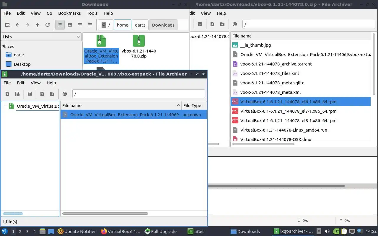This screenshot has height=236, width=378.
Task: Switch file manager to icon view
Action: pos(60,25)
